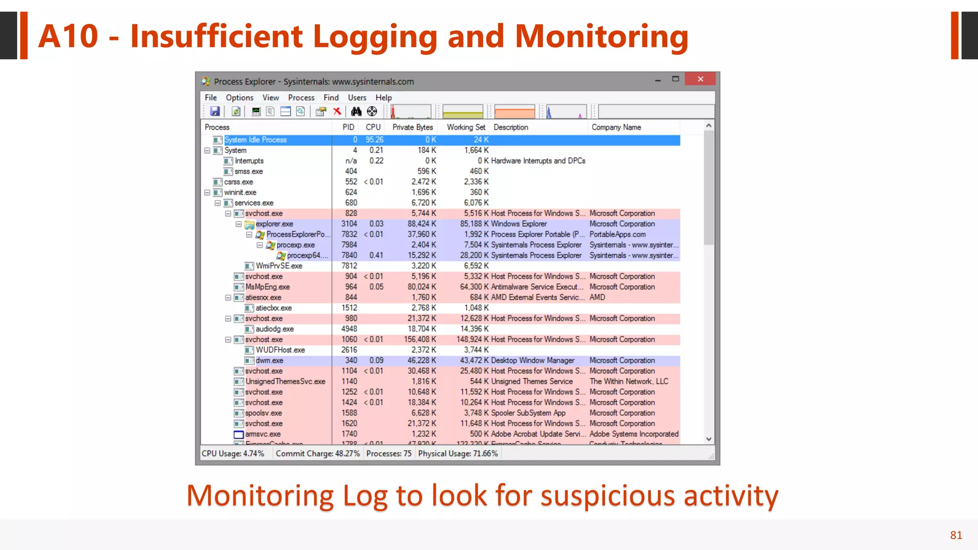Collapse the services.exe tree node
The height and width of the screenshot is (550, 978).
click(218, 203)
